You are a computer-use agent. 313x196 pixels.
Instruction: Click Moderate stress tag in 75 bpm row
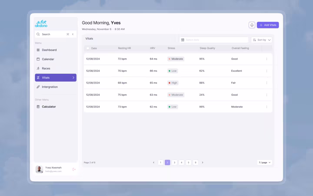tap(176, 95)
